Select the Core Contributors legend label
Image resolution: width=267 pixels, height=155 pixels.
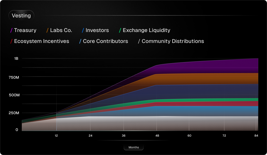pyautogui.click(x=104, y=41)
